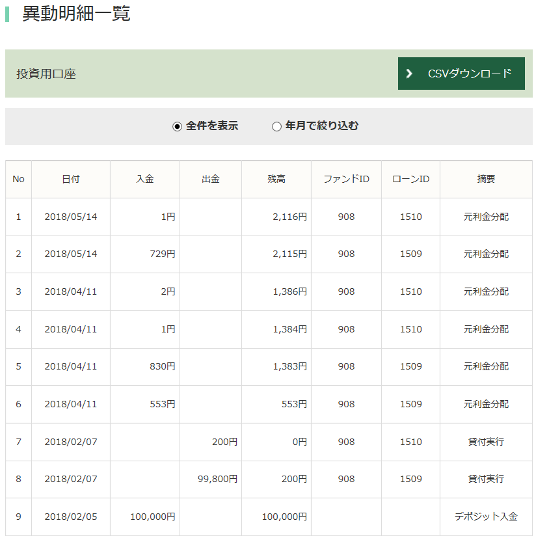536x540 pixels.
Task: Click the 異動明細一覧 page heading
Action: (76, 14)
